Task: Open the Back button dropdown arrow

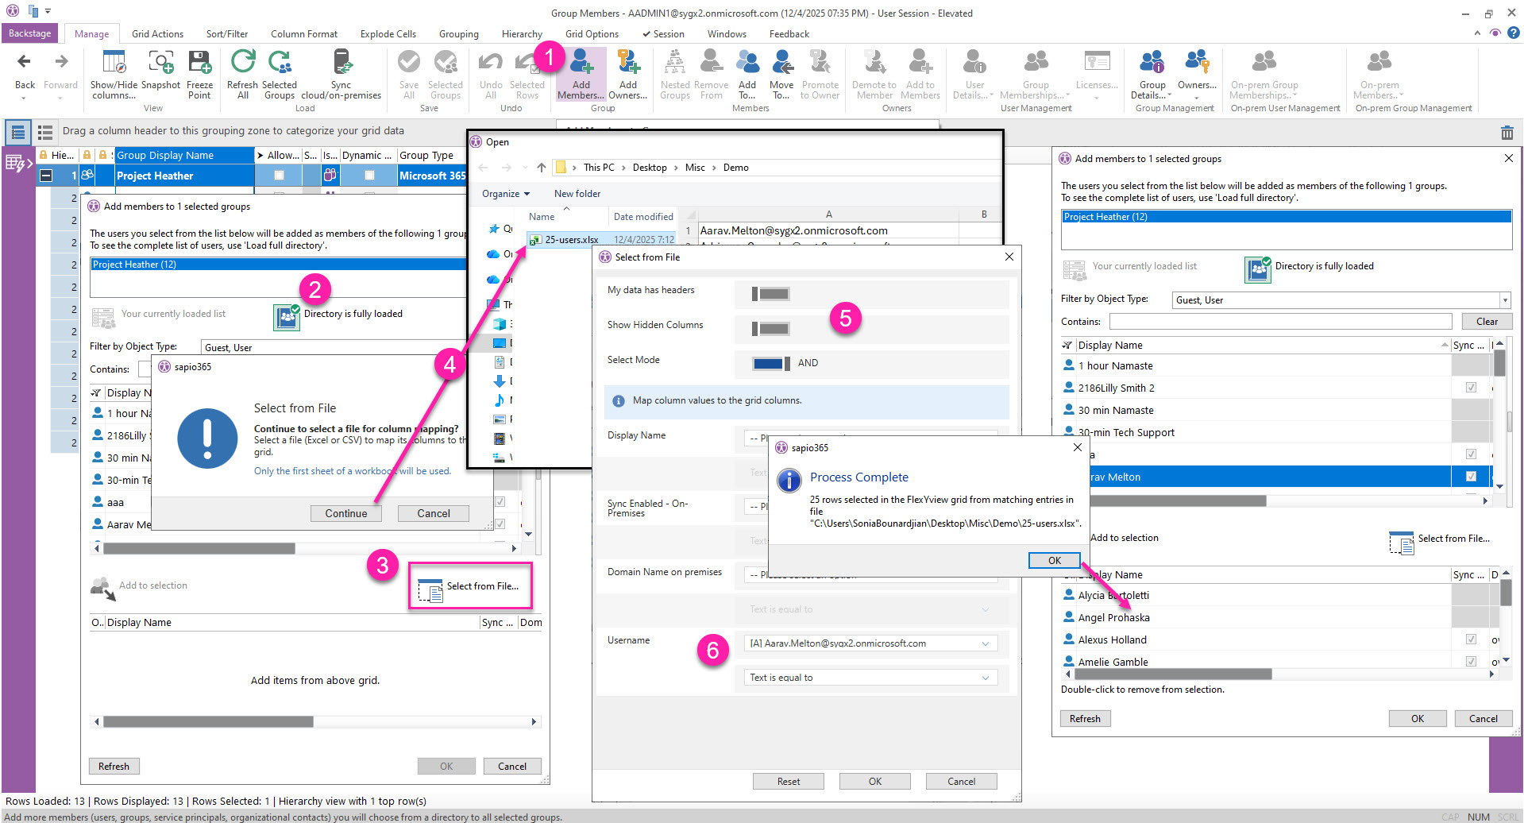Action: (25, 98)
